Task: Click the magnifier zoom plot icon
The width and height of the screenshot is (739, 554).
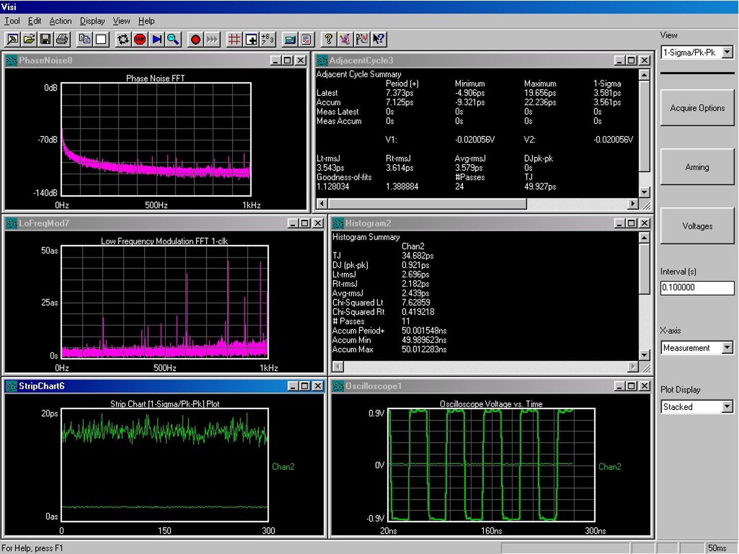Action: coord(173,39)
